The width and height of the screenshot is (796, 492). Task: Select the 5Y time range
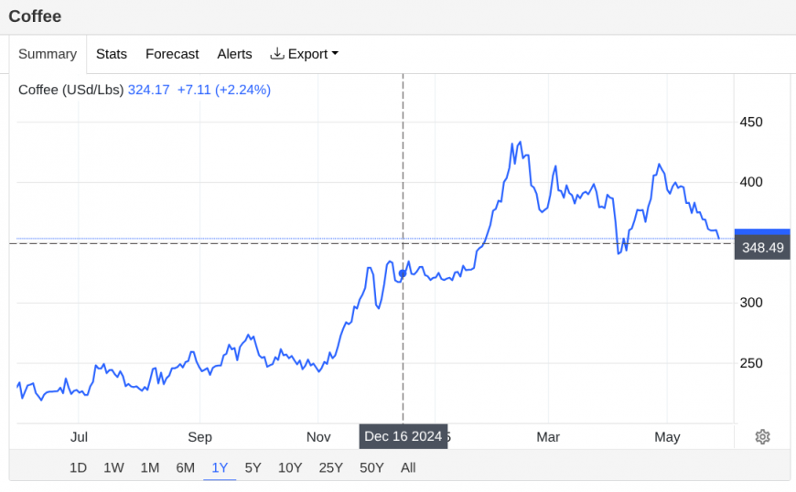click(x=253, y=467)
